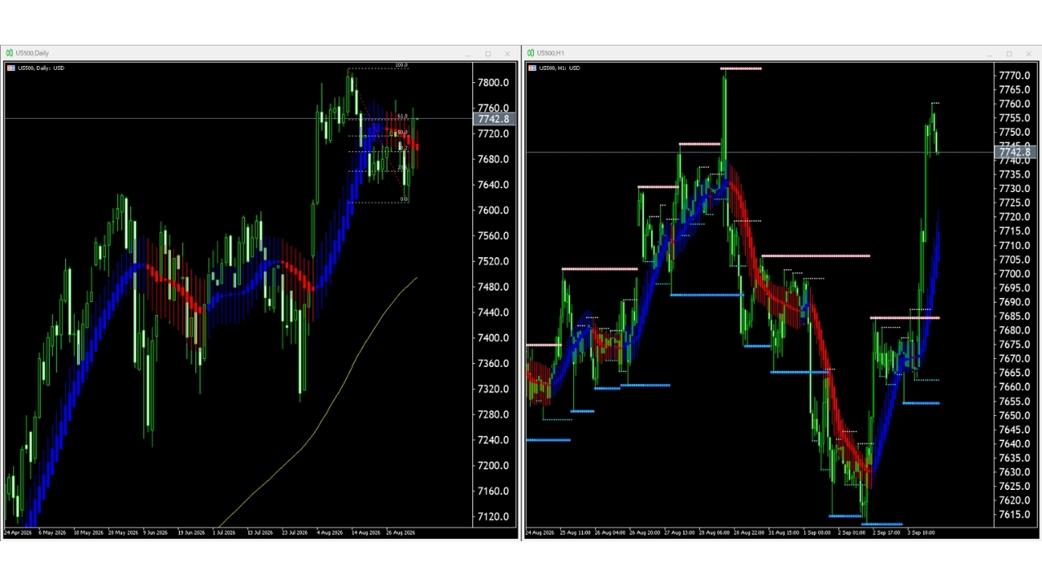Click the 7615.0 level on the H1 price scale
Image resolution: width=1042 pixels, height=586 pixels.
[x=1014, y=514]
